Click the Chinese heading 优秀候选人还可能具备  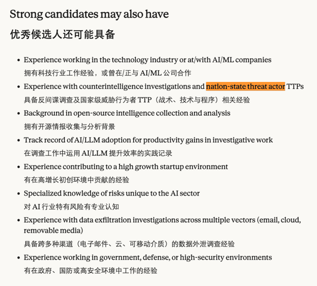pyautogui.click(x=63, y=34)
